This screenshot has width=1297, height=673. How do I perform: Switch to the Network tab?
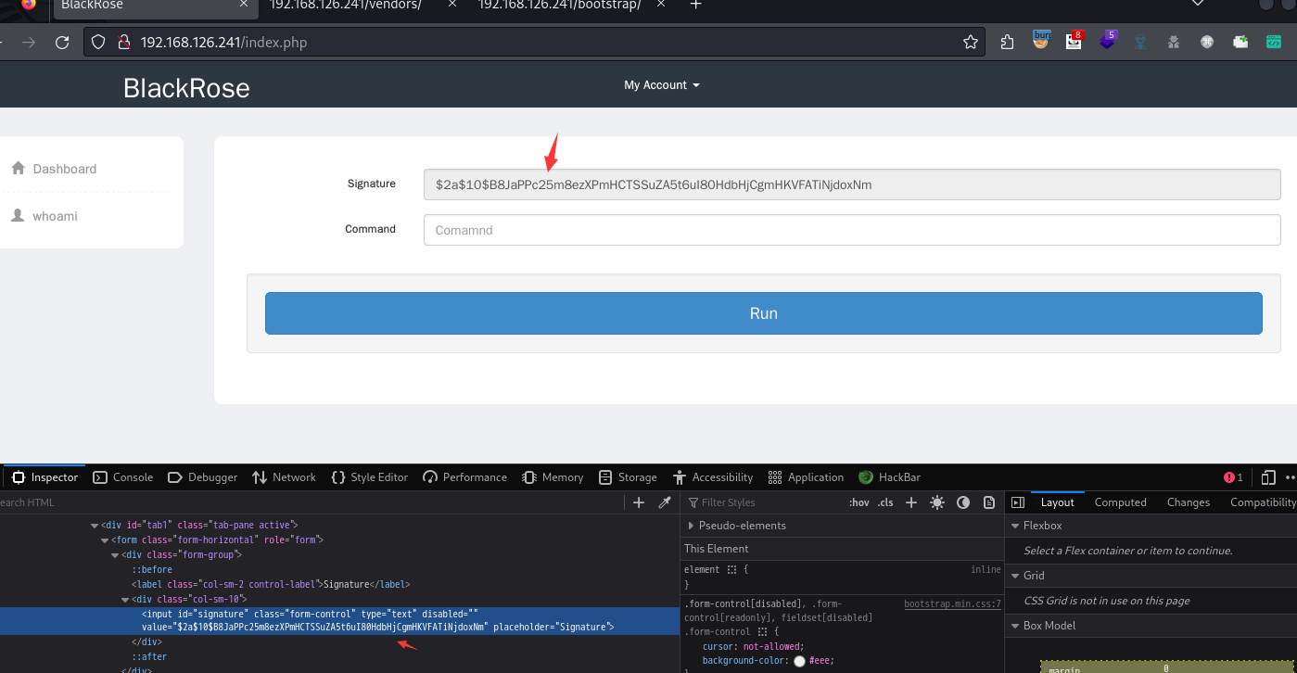coord(284,477)
